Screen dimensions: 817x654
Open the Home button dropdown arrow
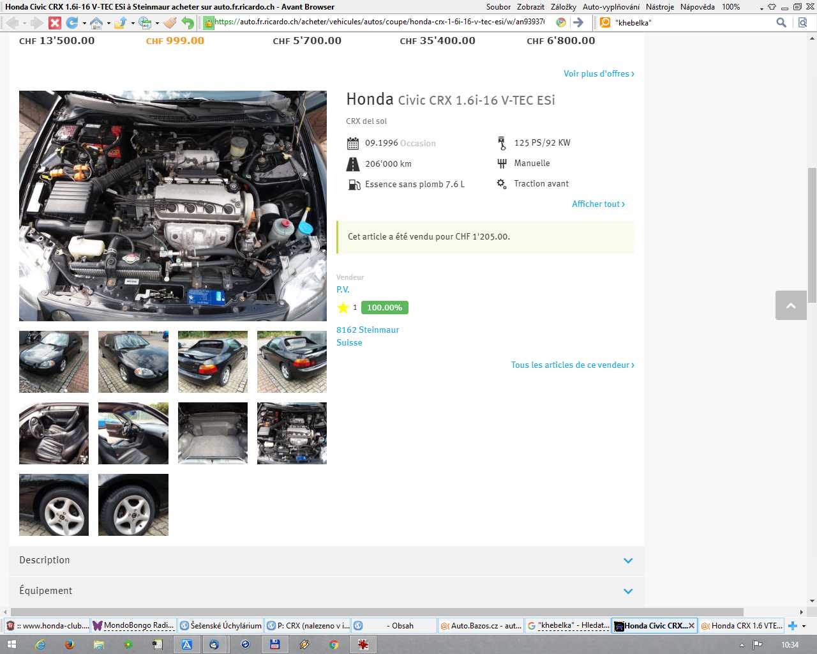[x=109, y=23]
